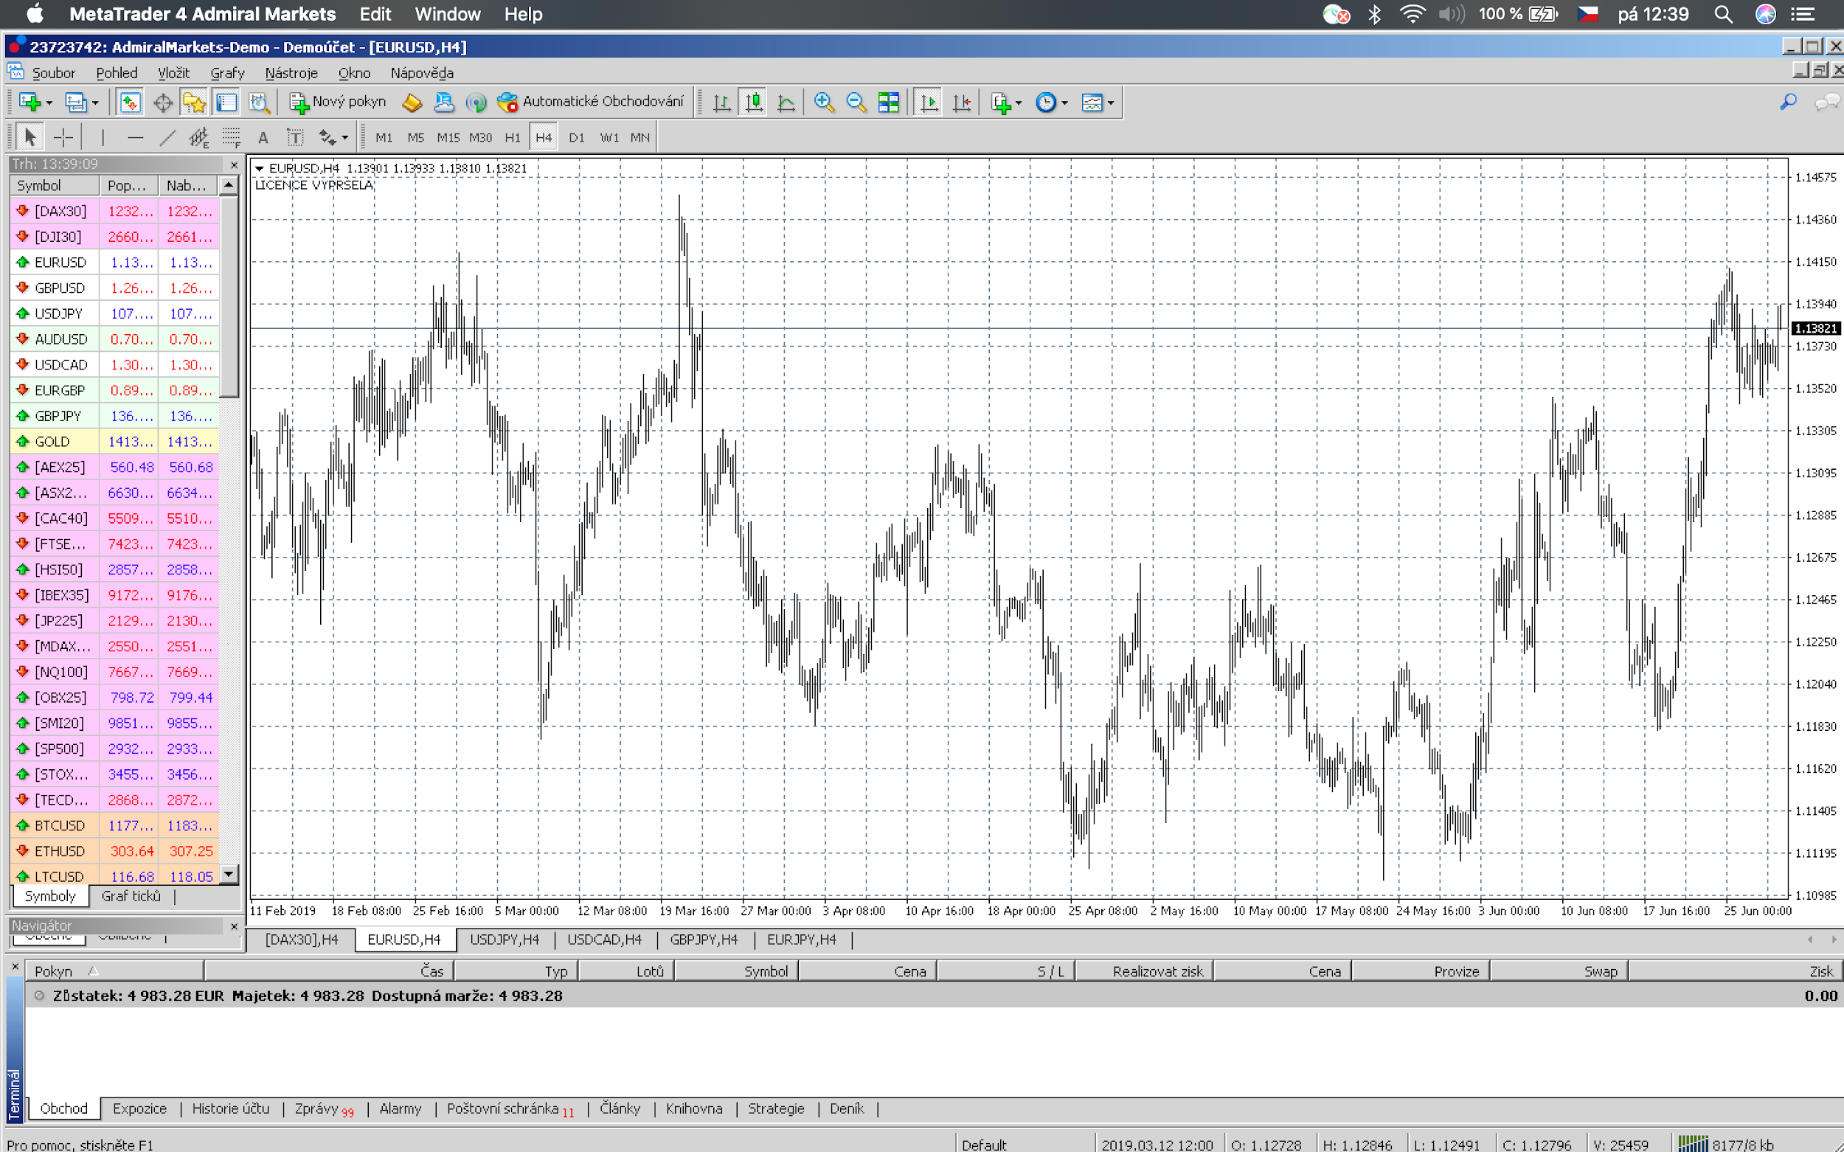Select BTCUSD row in Market Watch
The width and height of the screenshot is (1844, 1152).
[114, 825]
